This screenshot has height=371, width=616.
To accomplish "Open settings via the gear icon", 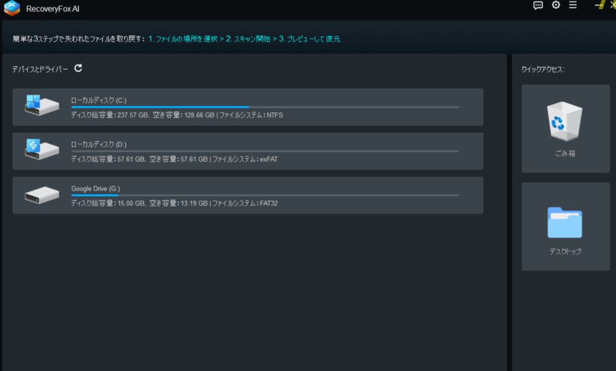I will tap(556, 5).
